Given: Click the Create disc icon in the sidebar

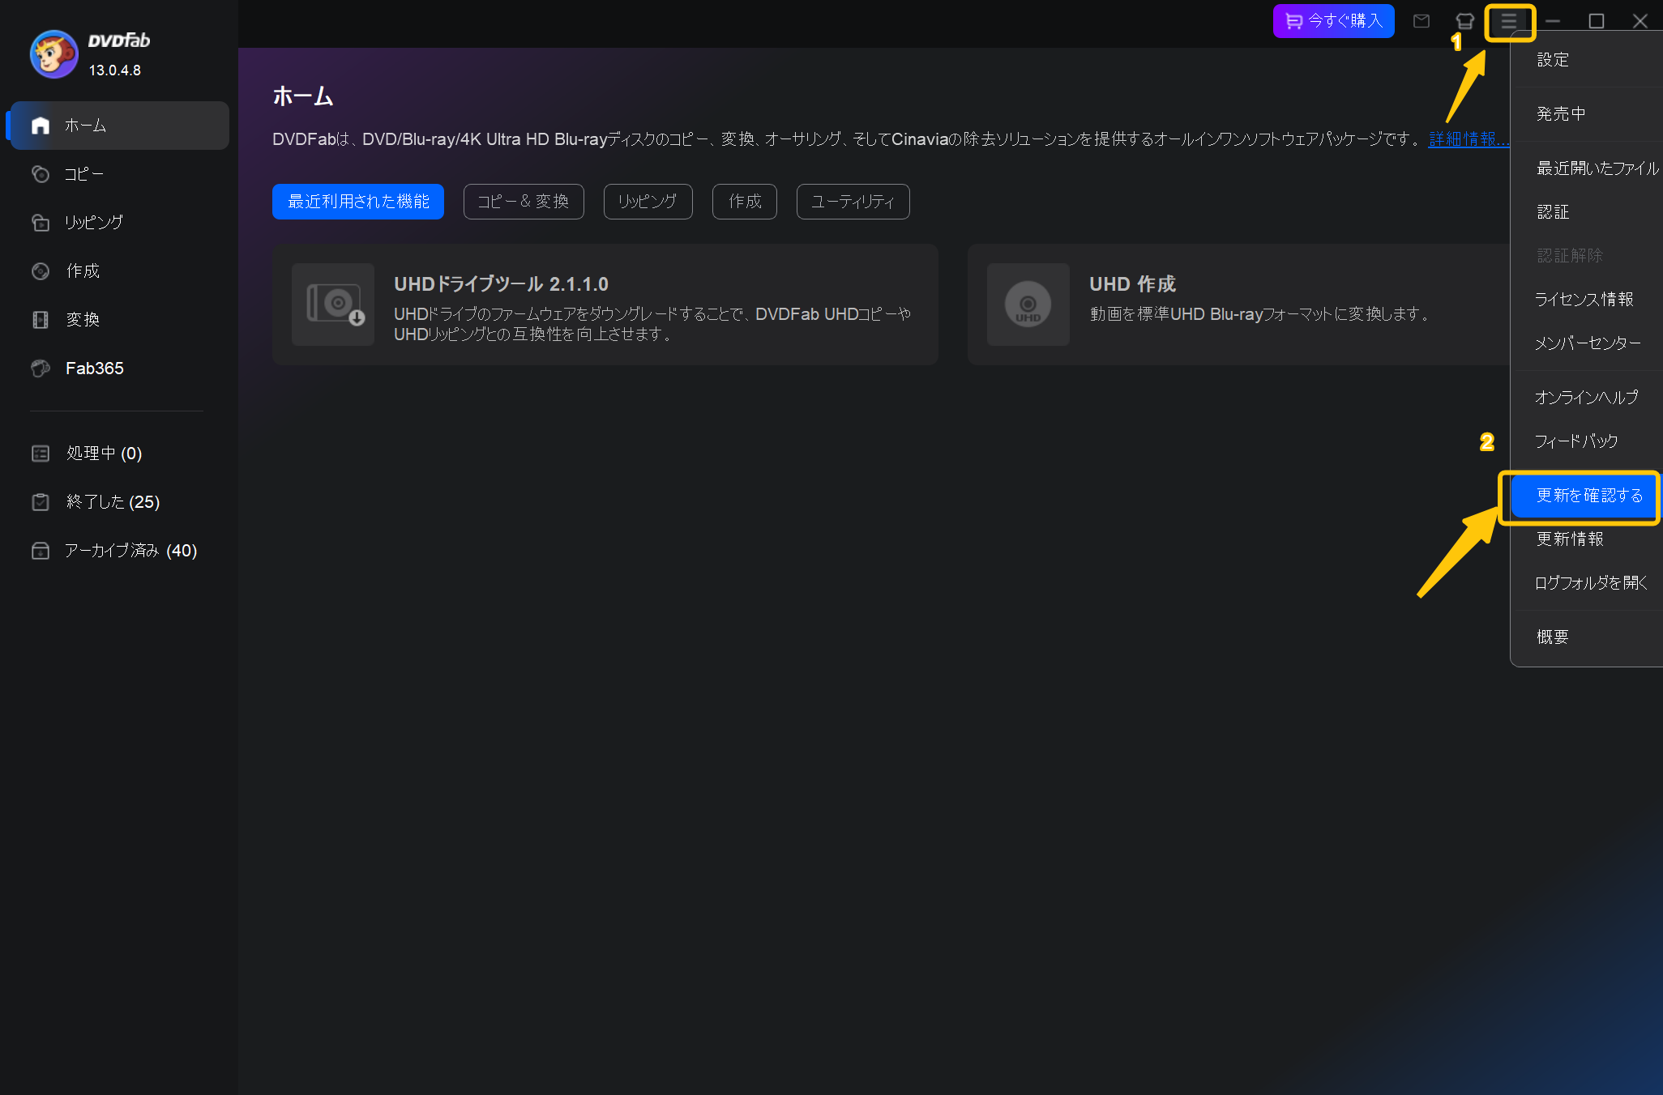Looking at the screenshot, I should pyautogui.click(x=41, y=271).
